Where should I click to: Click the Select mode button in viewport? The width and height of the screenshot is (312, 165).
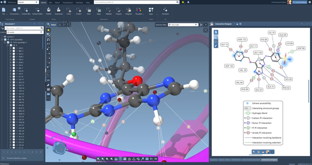[51, 25]
